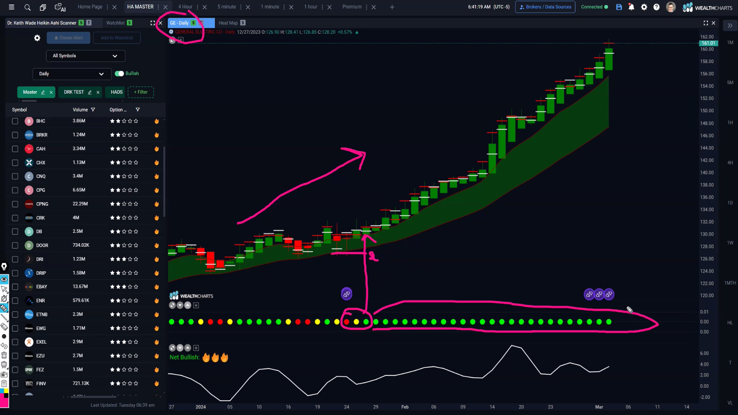Switch to the 4 Hour tab
Viewport: 738px width, 415px height.
[185, 7]
